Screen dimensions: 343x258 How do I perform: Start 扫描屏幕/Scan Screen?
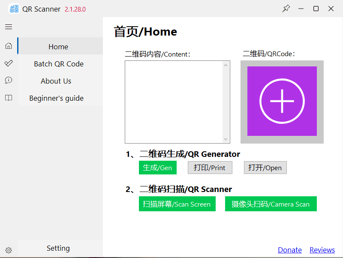[177, 204]
